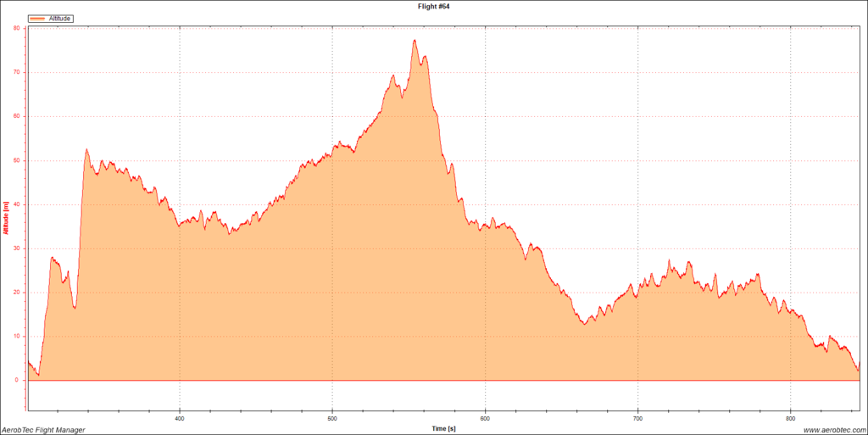This screenshot has height=435, width=868.
Task: Click the 20 label on altitude axis
Action: [17, 293]
